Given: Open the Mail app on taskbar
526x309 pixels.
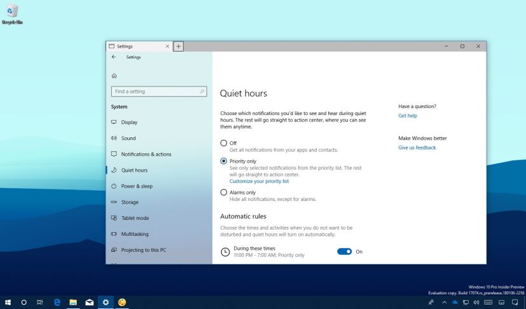Looking at the screenshot, I should coord(89,302).
